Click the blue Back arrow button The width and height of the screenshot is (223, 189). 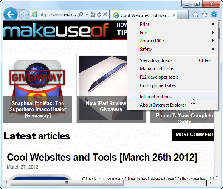coord(10,14)
